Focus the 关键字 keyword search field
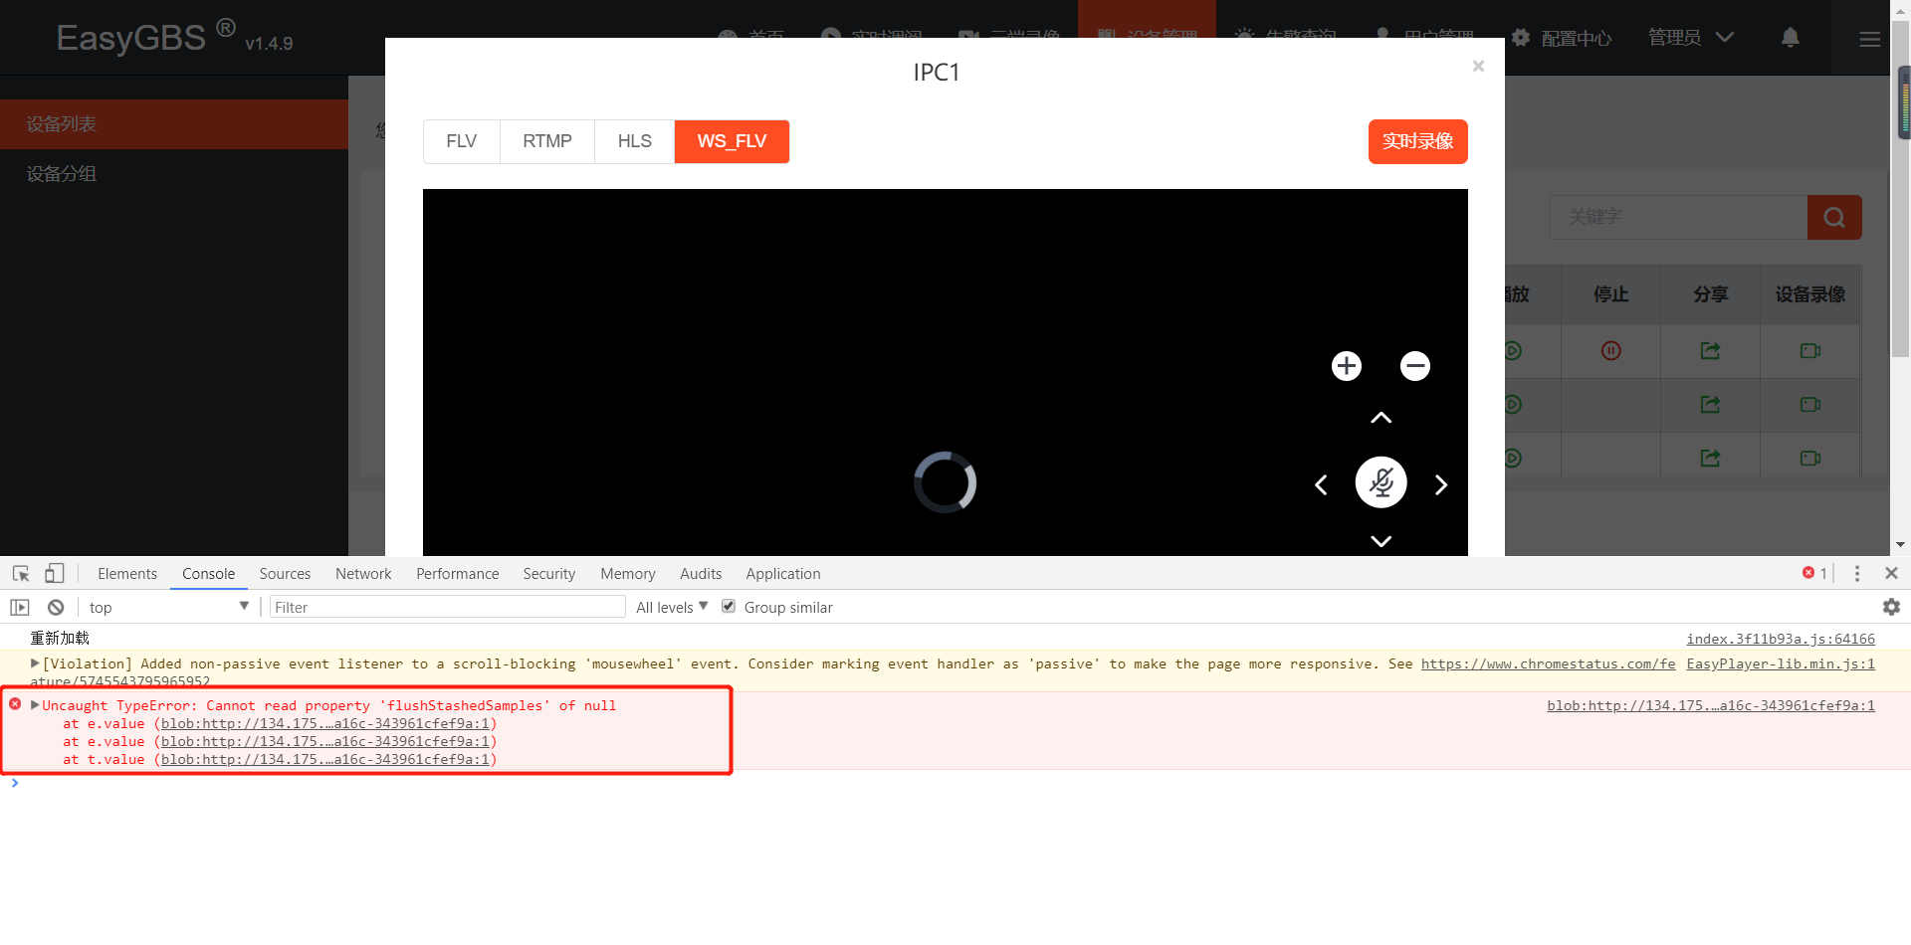 point(1678,217)
